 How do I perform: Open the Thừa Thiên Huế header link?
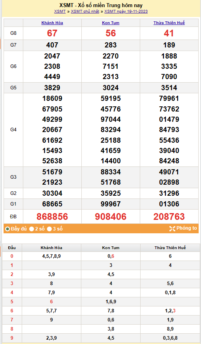pos(169,23)
